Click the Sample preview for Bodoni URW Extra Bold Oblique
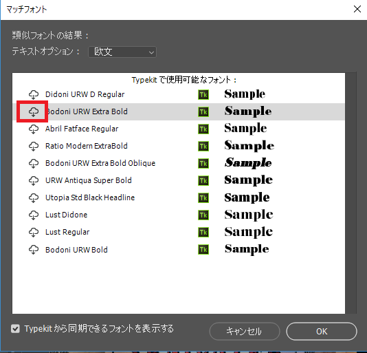This screenshot has width=367, height=353. click(x=248, y=163)
